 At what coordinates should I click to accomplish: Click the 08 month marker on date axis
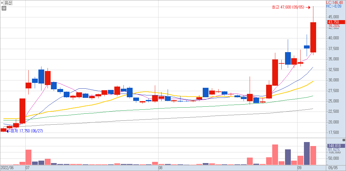(161, 168)
